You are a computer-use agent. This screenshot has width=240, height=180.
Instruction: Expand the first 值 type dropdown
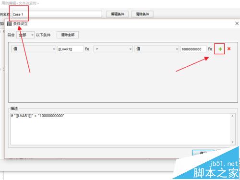[x=34, y=49]
